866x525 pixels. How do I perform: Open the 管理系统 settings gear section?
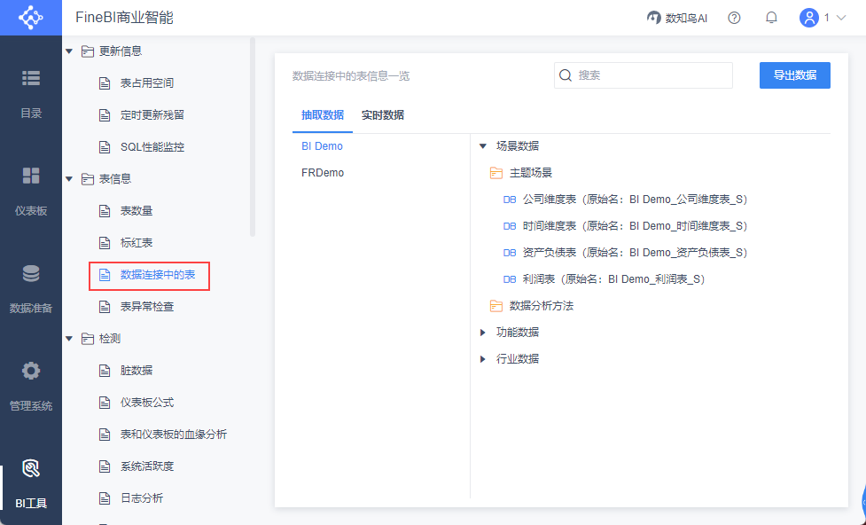click(x=31, y=386)
